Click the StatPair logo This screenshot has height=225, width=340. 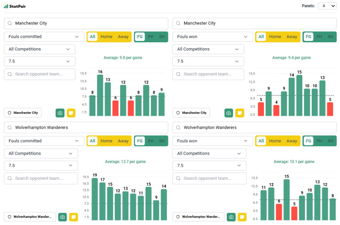(15, 6)
